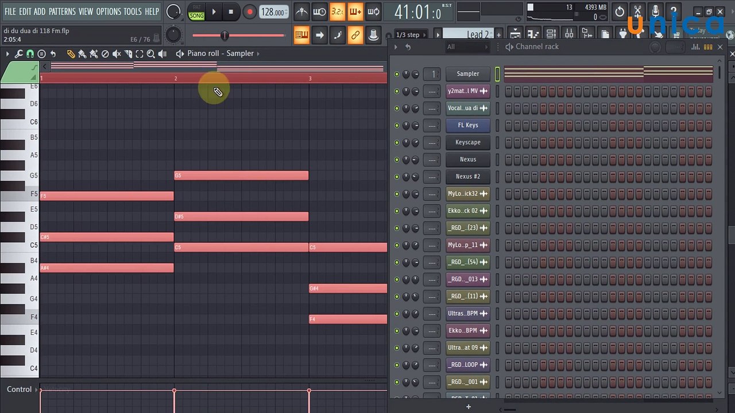Image resolution: width=735 pixels, height=413 pixels.
Task: Mute the Nexus #2 channel
Action: click(397, 177)
